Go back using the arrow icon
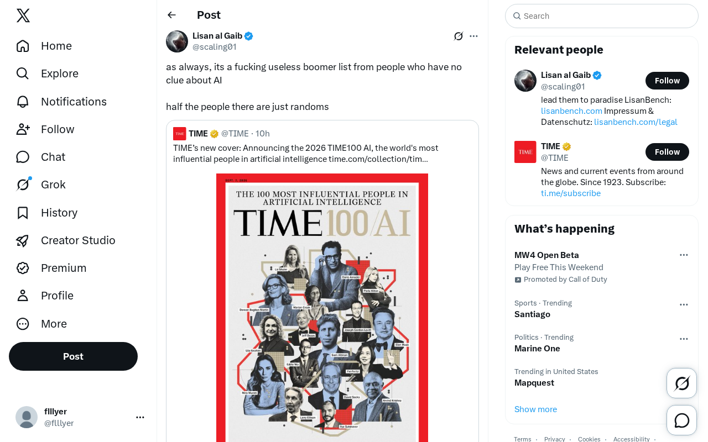708x442 pixels. click(172, 15)
